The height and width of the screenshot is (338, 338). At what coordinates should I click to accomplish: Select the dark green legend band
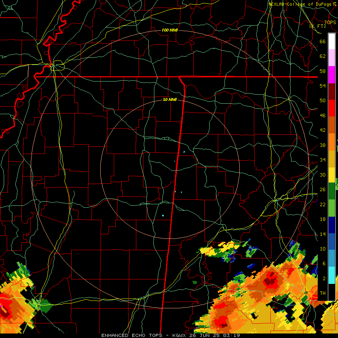pos(332,191)
